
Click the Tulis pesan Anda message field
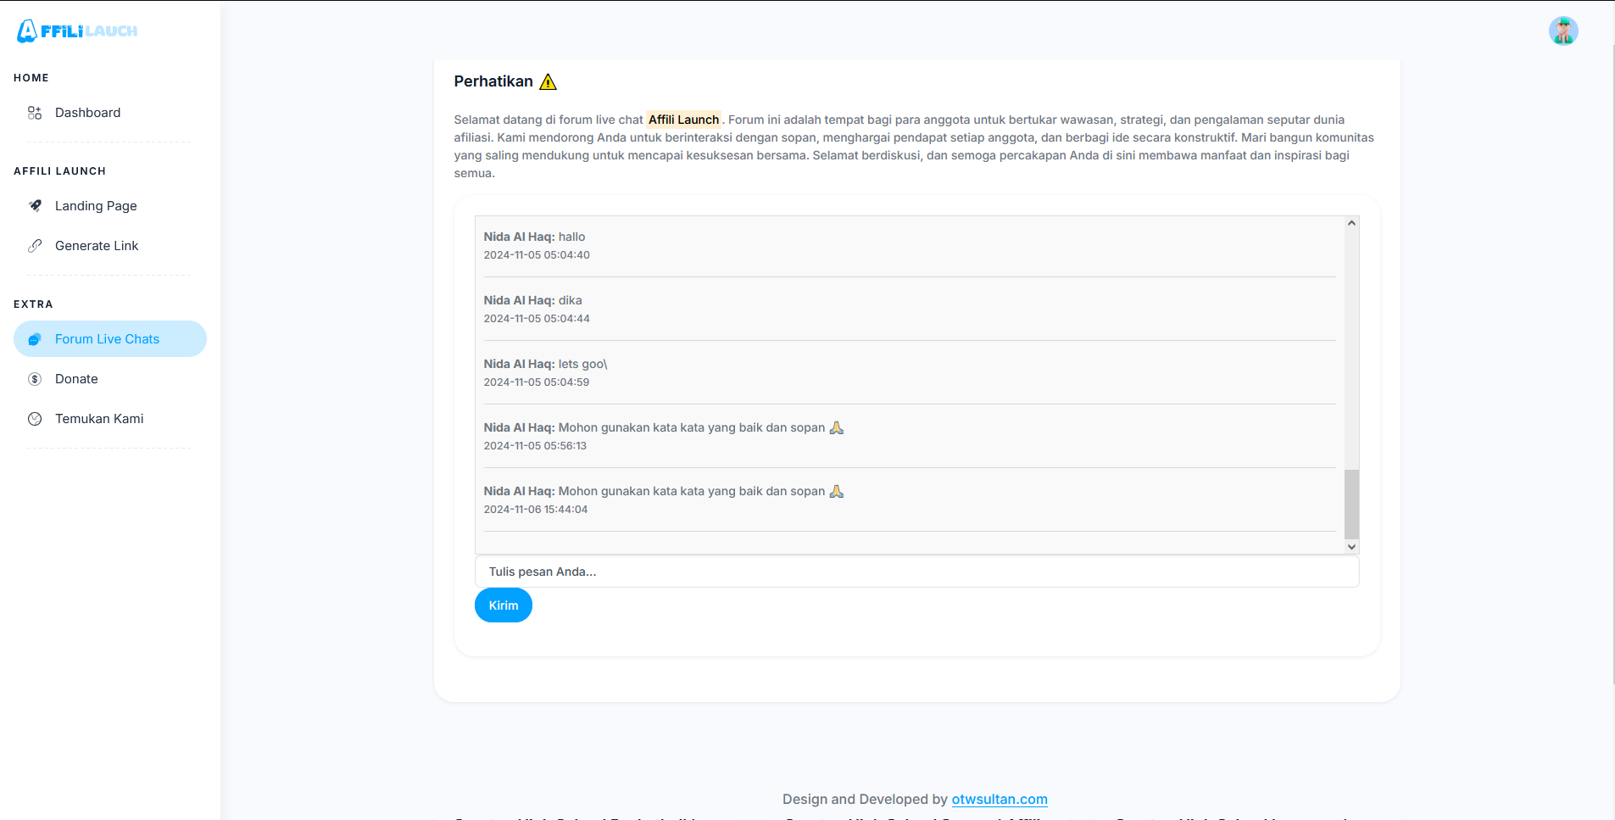pyautogui.click(x=916, y=572)
